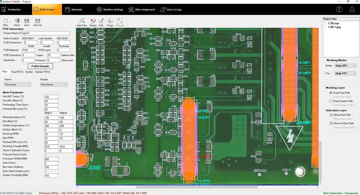This screenshot has width=360, height=195.
Task: Open the user account icon at top right
Action: (352, 9)
